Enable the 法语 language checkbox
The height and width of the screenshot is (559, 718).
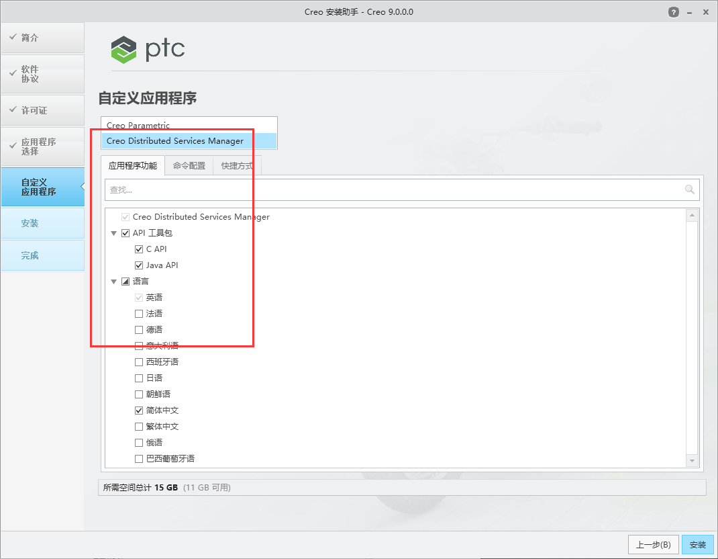tap(138, 313)
